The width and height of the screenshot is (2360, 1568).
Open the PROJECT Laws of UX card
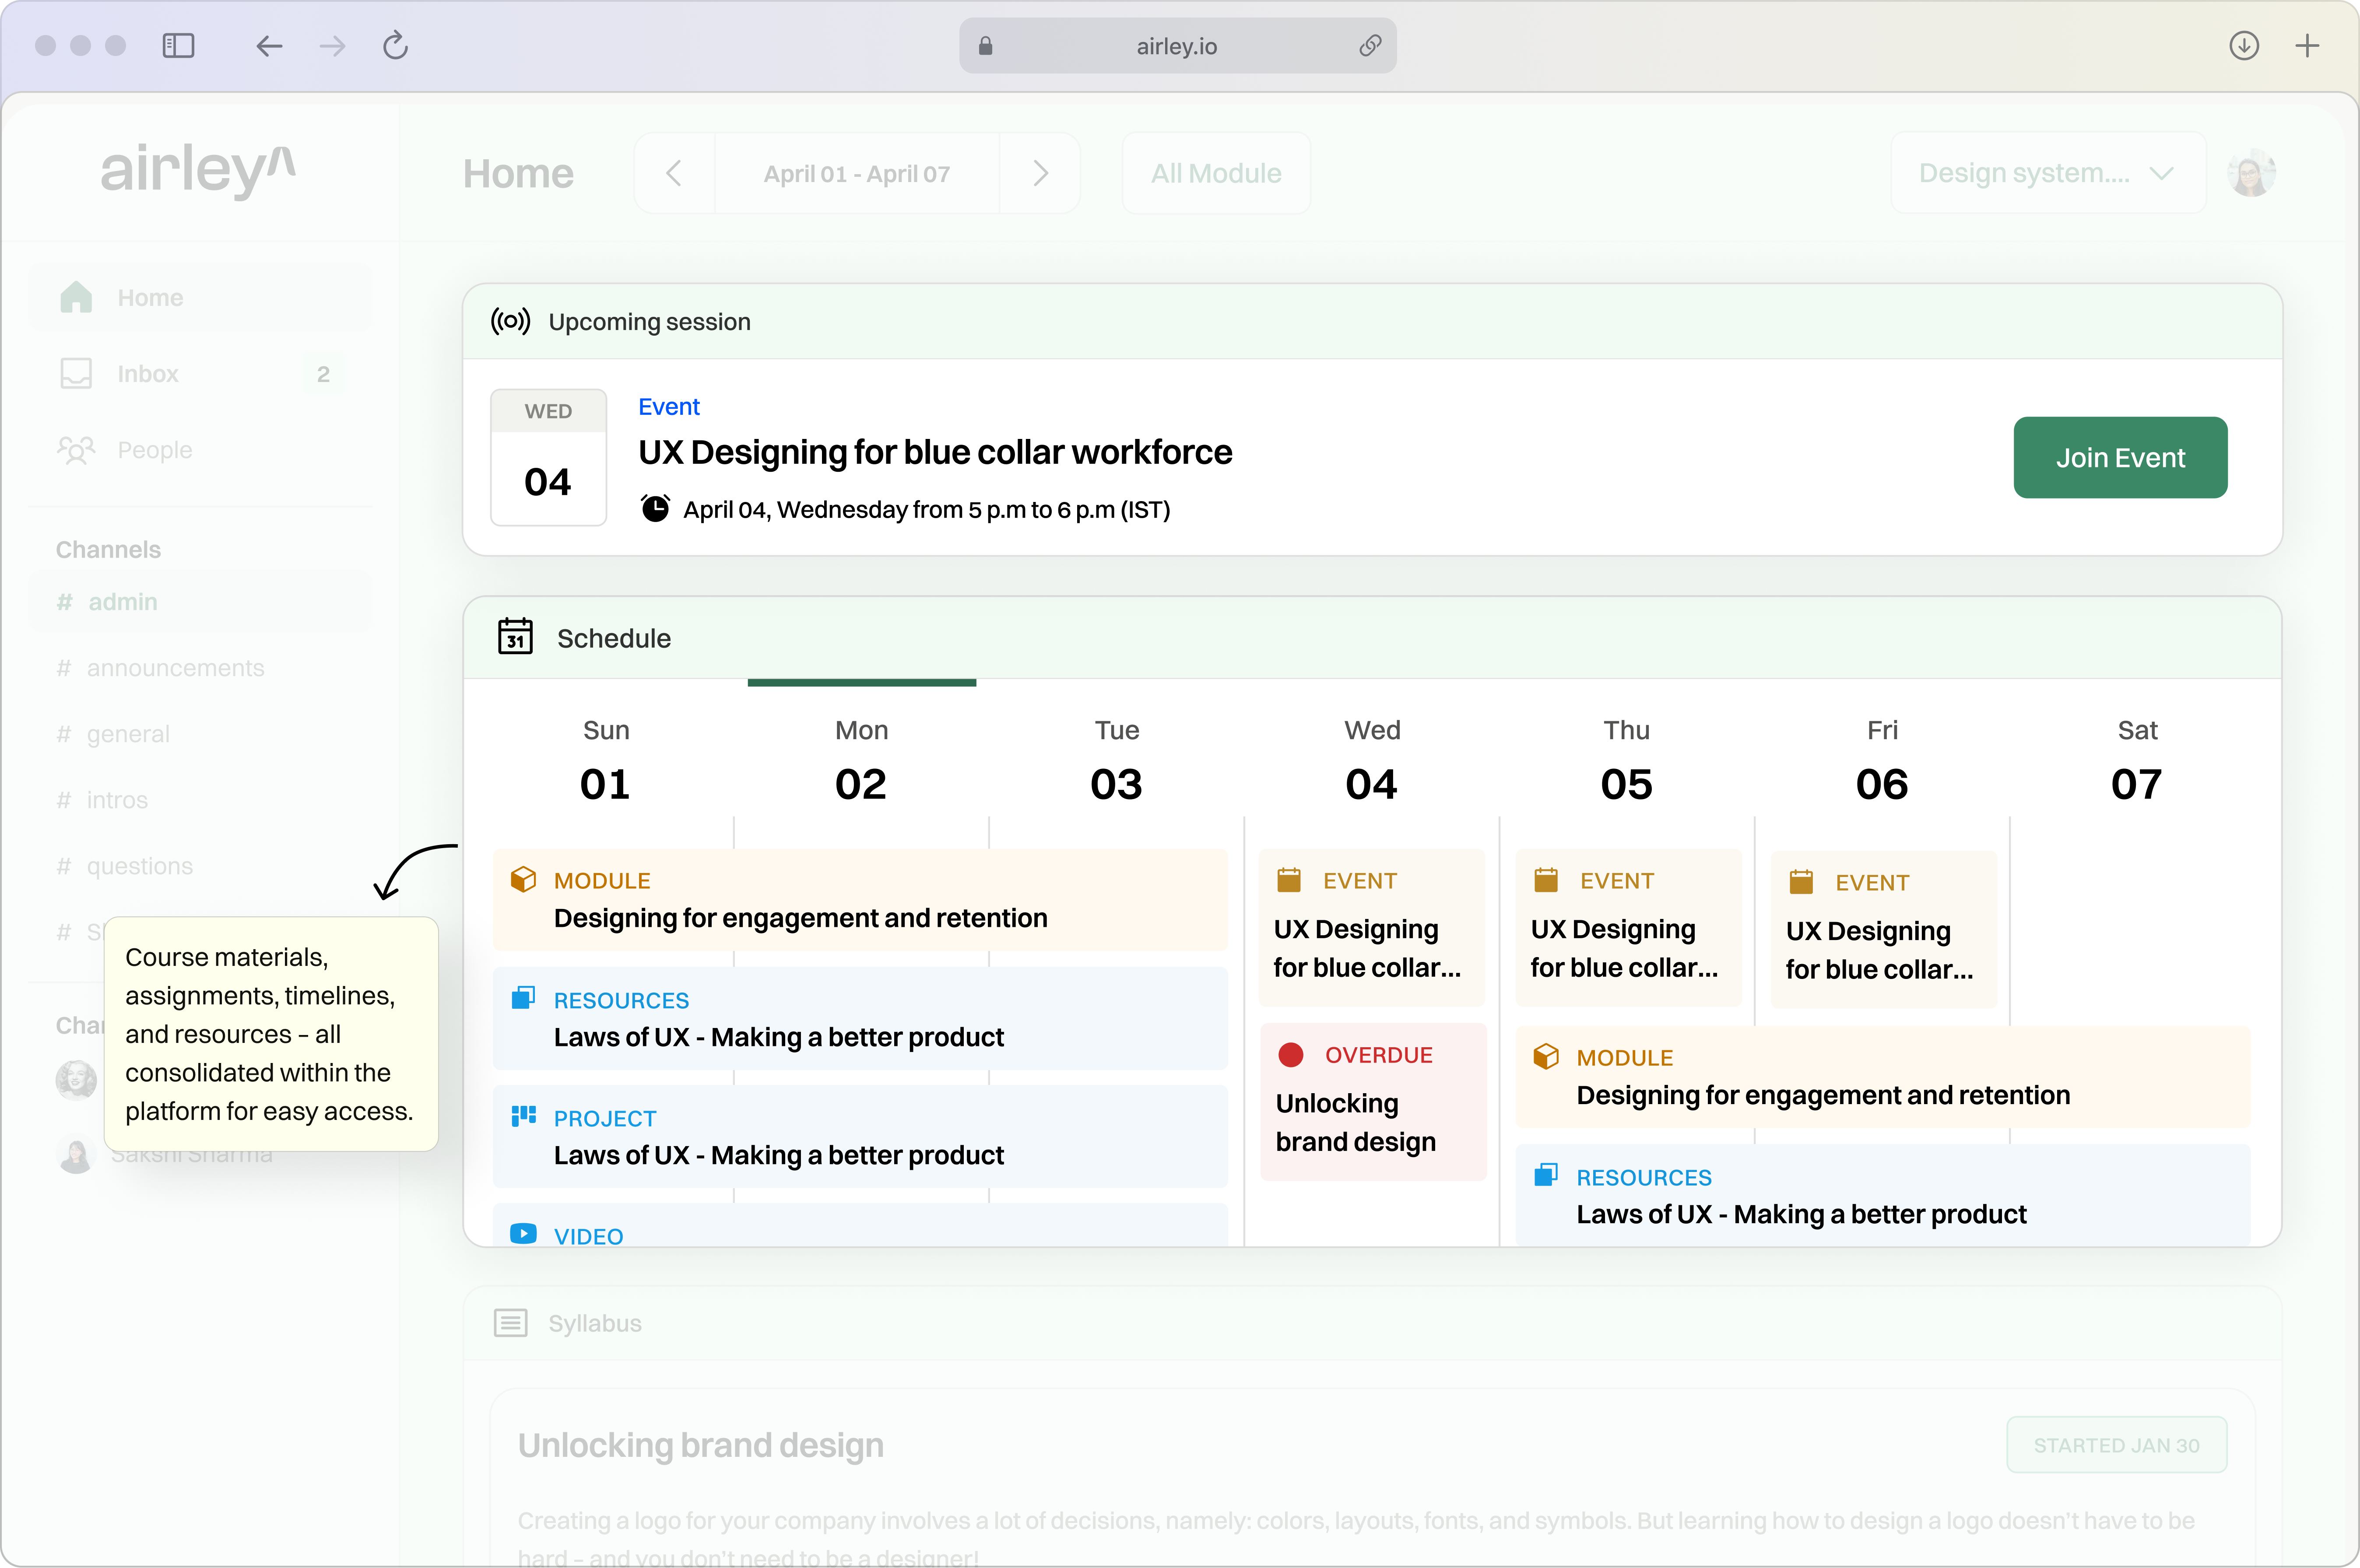click(860, 1137)
